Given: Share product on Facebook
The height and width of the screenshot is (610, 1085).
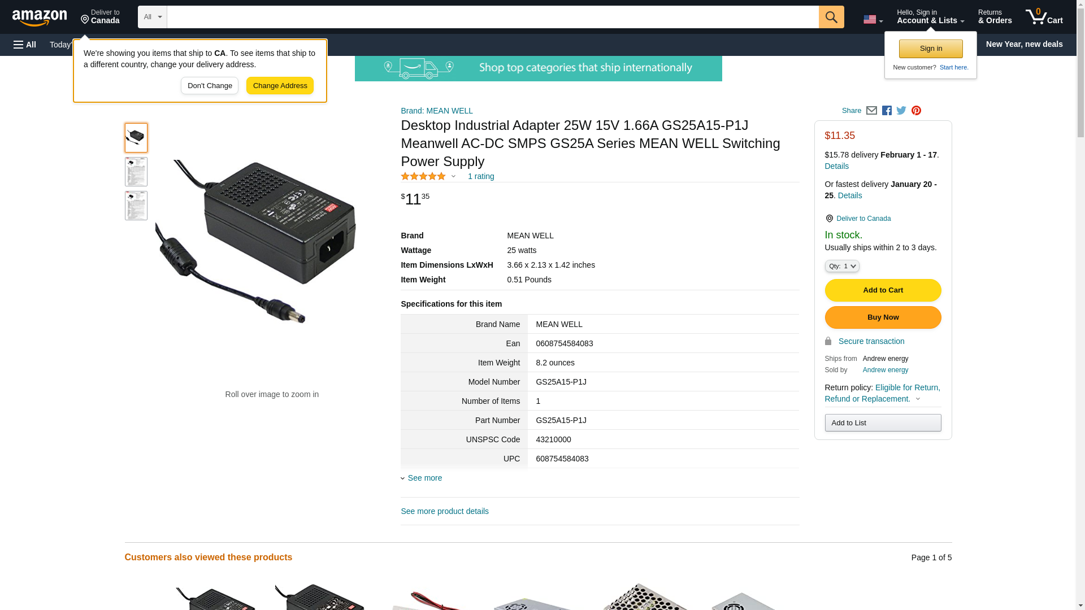Looking at the screenshot, I should [887, 111].
